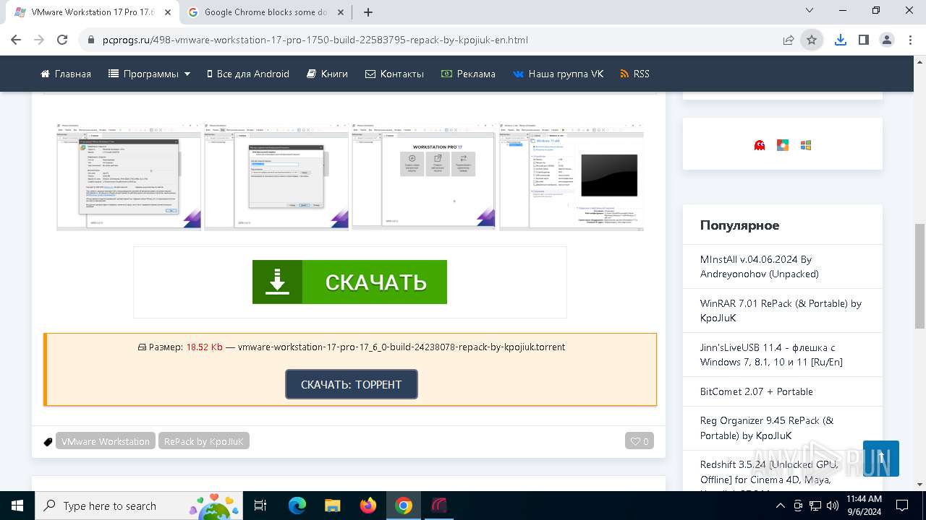Open the Chrome profile avatar

pos(886,40)
